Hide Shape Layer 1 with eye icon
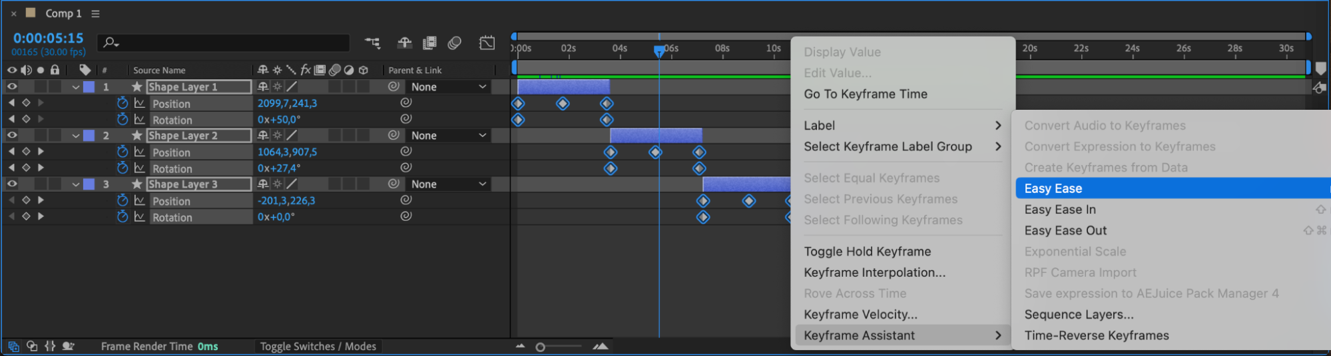The height and width of the screenshot is (356, 1331). 11,87
